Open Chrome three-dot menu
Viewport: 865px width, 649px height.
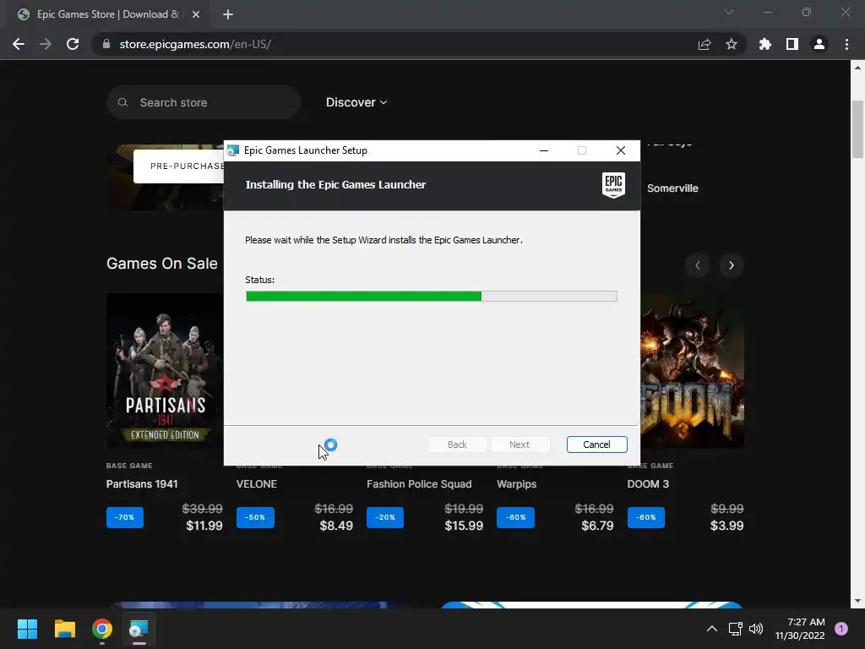pos(846,44)
